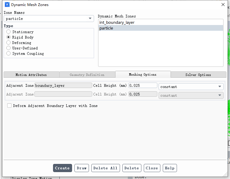Switch to the Motion Attributes tab

(31, 75)
